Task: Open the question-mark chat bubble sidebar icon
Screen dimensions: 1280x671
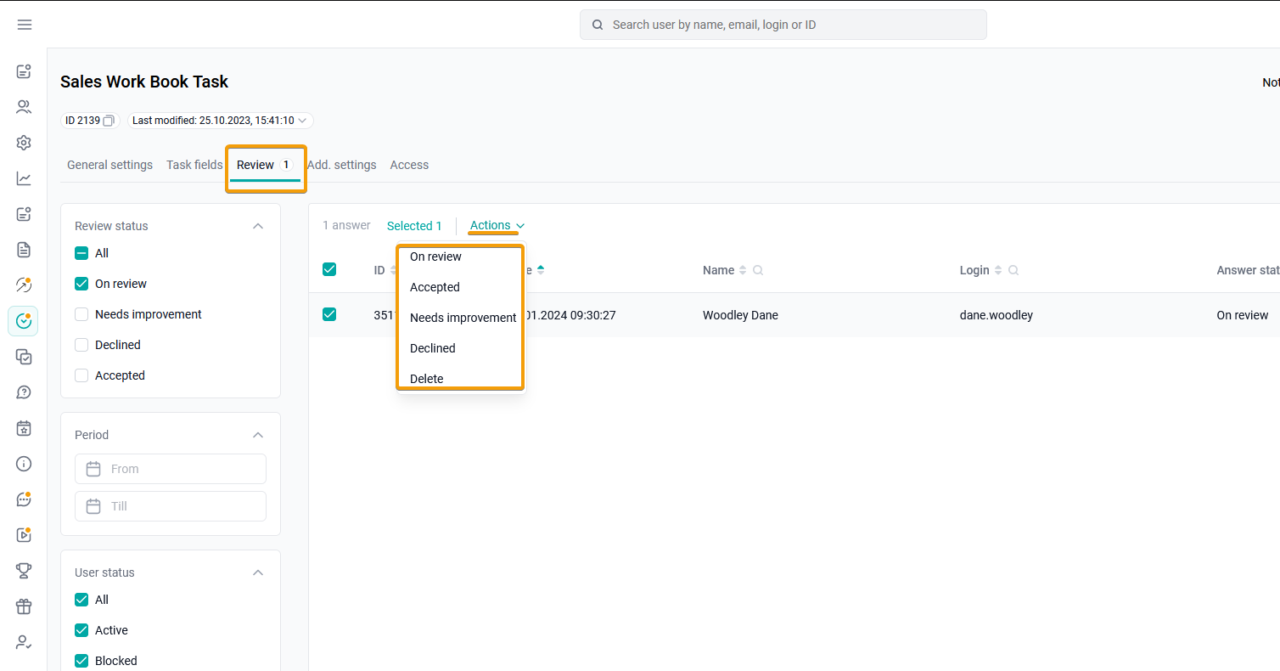Action: (x=24, y=392)
